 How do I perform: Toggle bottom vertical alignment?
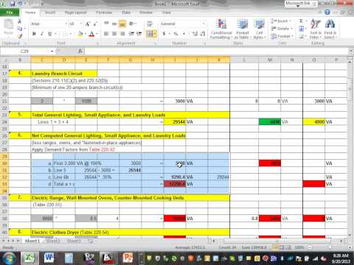[122, 24]
